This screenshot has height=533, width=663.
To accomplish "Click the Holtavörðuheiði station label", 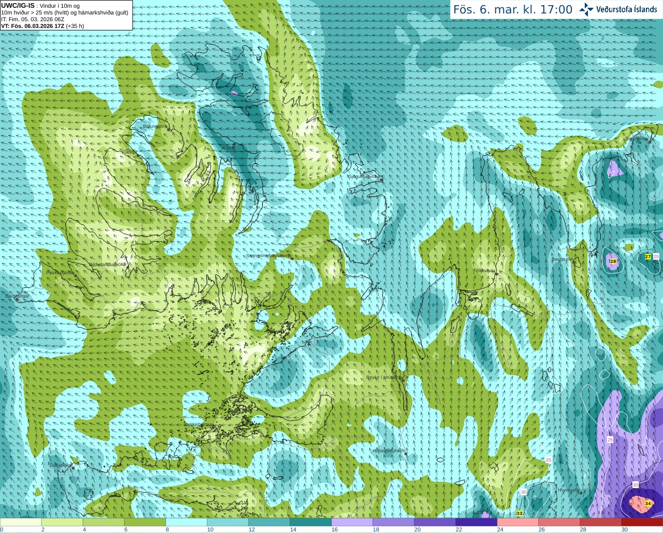I will tap(388, 451).
